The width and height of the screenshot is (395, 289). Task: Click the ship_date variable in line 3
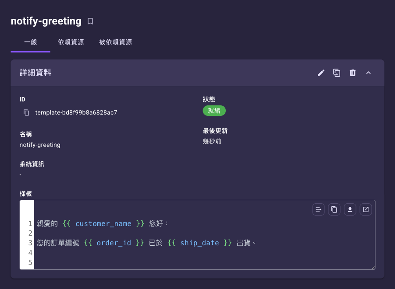[199, 243]
